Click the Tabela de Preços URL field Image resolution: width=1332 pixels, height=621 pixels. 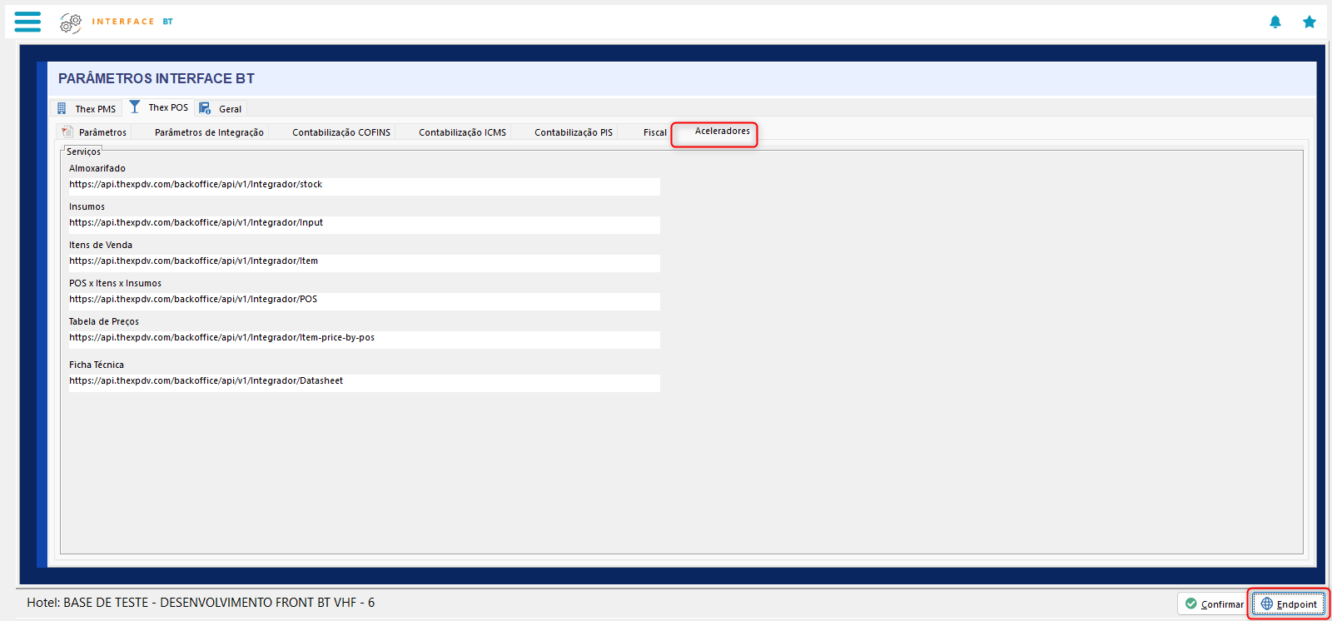(365, 339)
